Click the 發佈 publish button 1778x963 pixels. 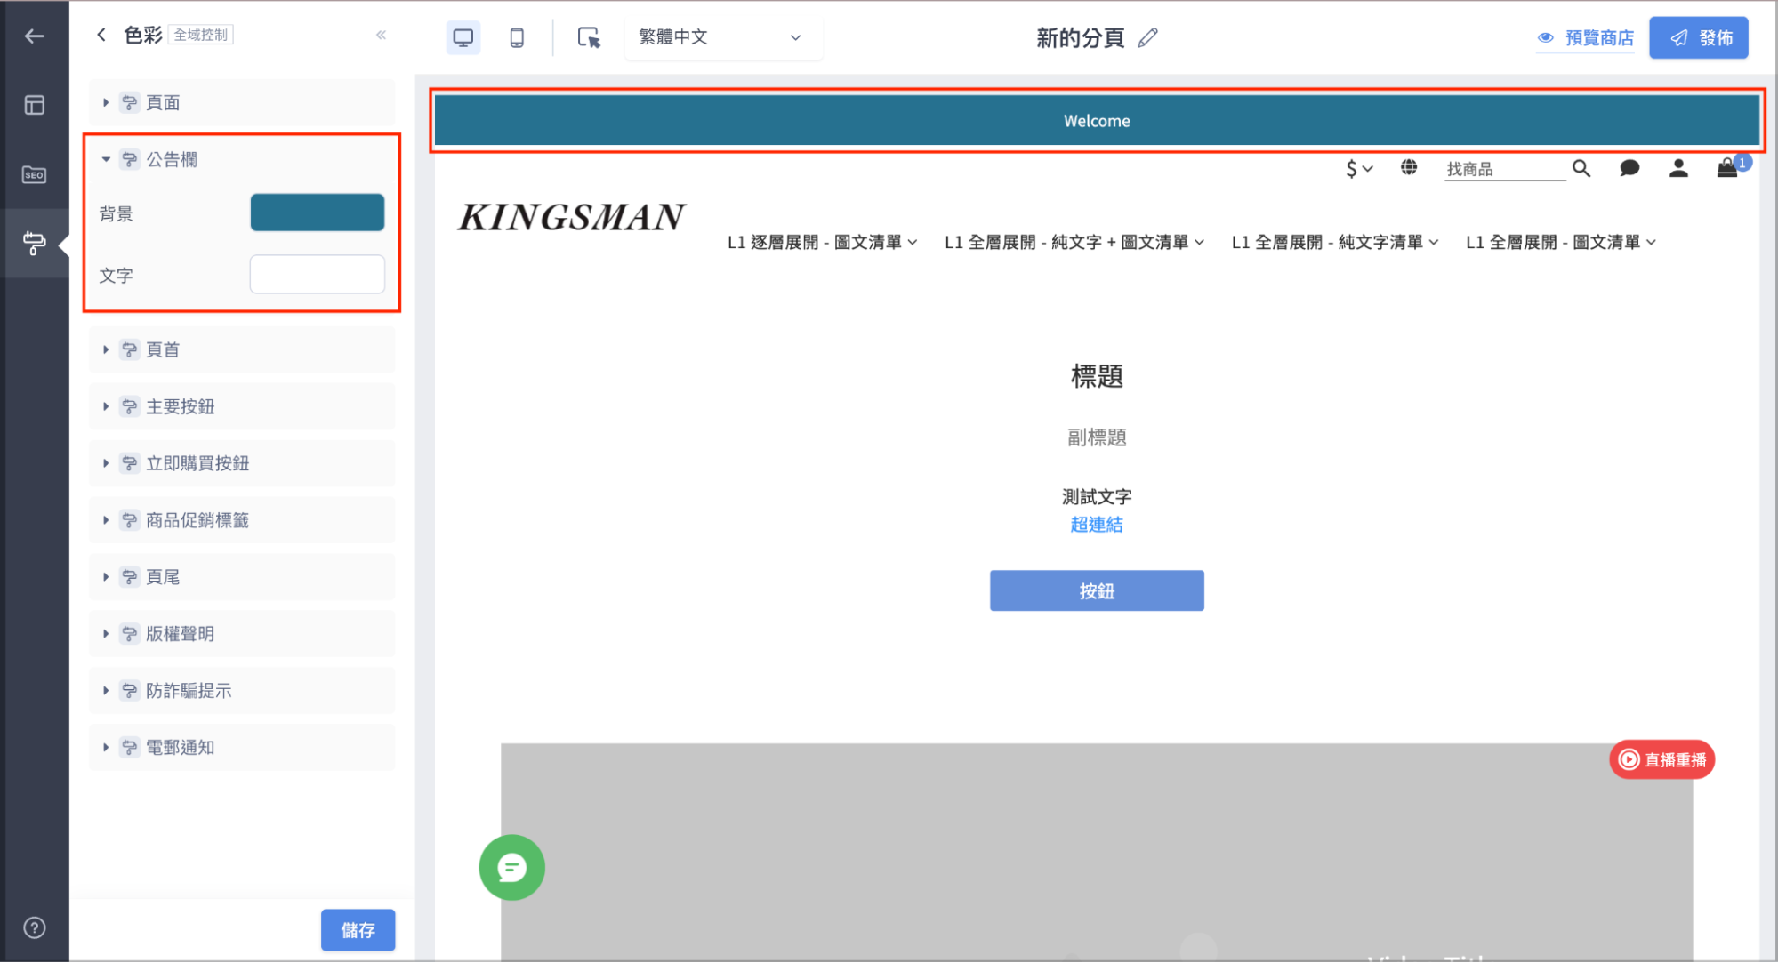click(1699, 37)
